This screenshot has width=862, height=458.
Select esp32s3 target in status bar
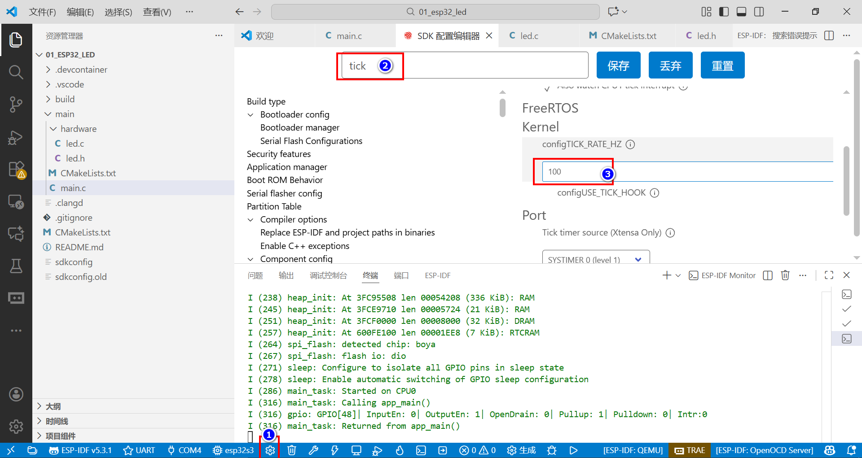click(233, 450)
